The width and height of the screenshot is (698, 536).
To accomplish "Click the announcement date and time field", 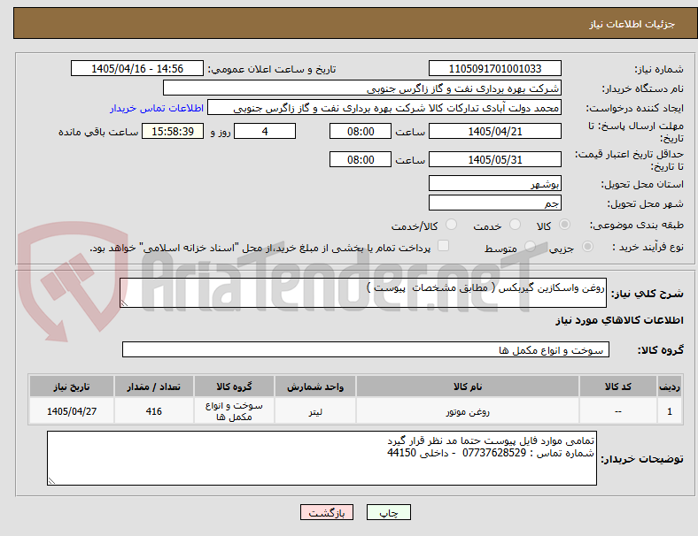I will point(137,68).
